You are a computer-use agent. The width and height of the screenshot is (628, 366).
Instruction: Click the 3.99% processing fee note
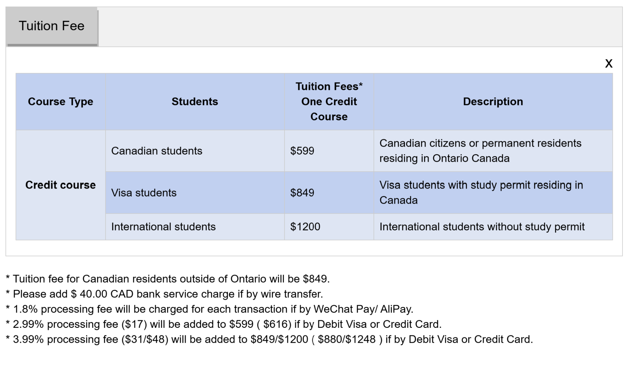[x=273, y=340]
